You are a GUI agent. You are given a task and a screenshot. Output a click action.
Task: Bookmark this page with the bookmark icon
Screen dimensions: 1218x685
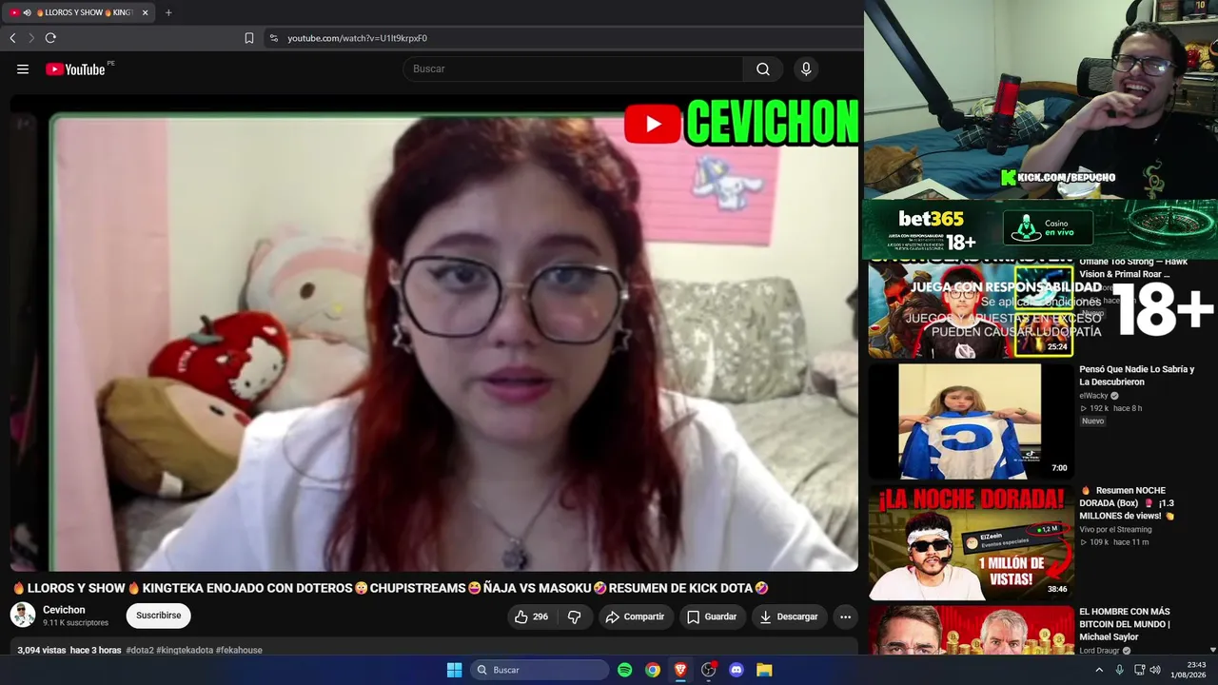tap(249, 38)
